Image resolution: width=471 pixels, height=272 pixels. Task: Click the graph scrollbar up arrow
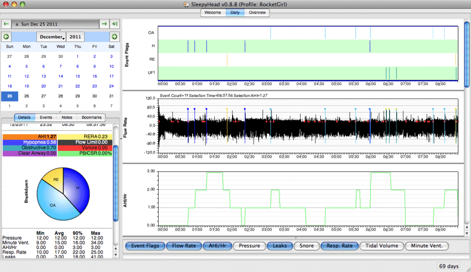pos(467,227)
